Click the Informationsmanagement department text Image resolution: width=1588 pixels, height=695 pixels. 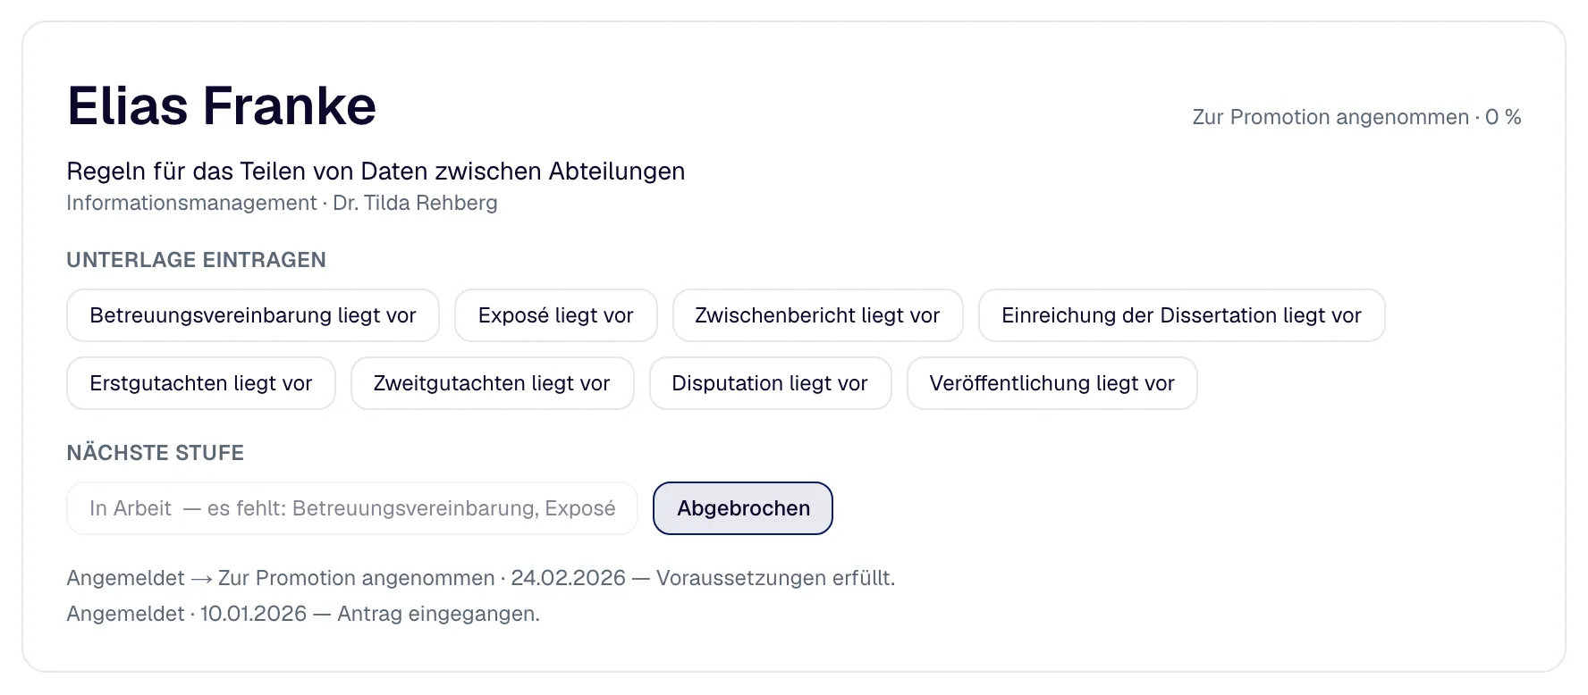[191, 203]
